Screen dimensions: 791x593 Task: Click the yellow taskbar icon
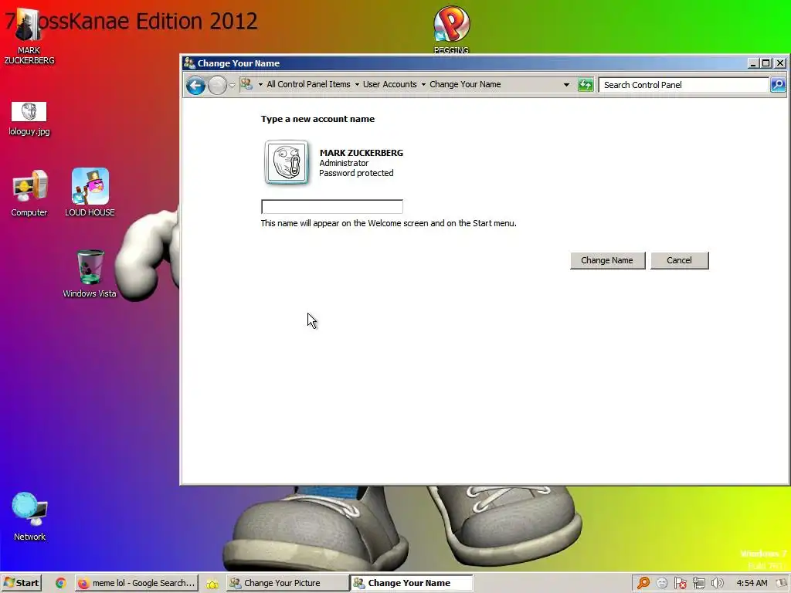point(212,584)
